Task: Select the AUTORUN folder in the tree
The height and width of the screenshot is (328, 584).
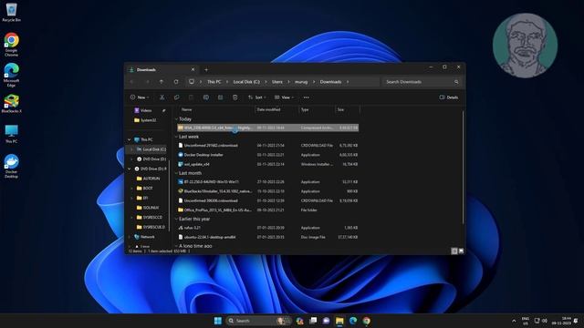Action: pos(151,179)
